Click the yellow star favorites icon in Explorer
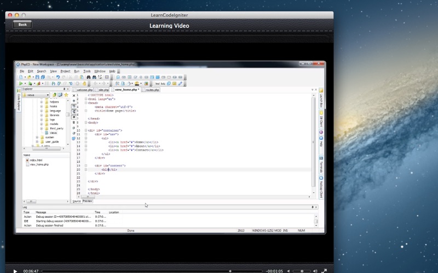Image resolution: width=438 pixels, height=273 pixels. [66, 95]
